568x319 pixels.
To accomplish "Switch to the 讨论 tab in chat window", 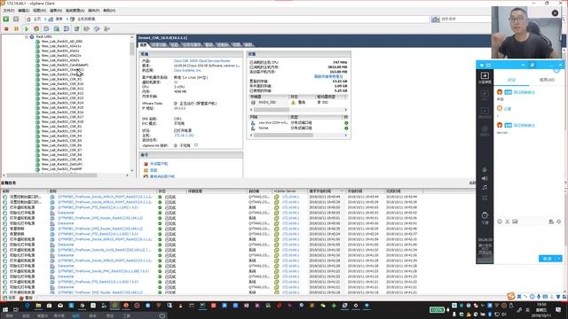I will (x=511, y=80).
